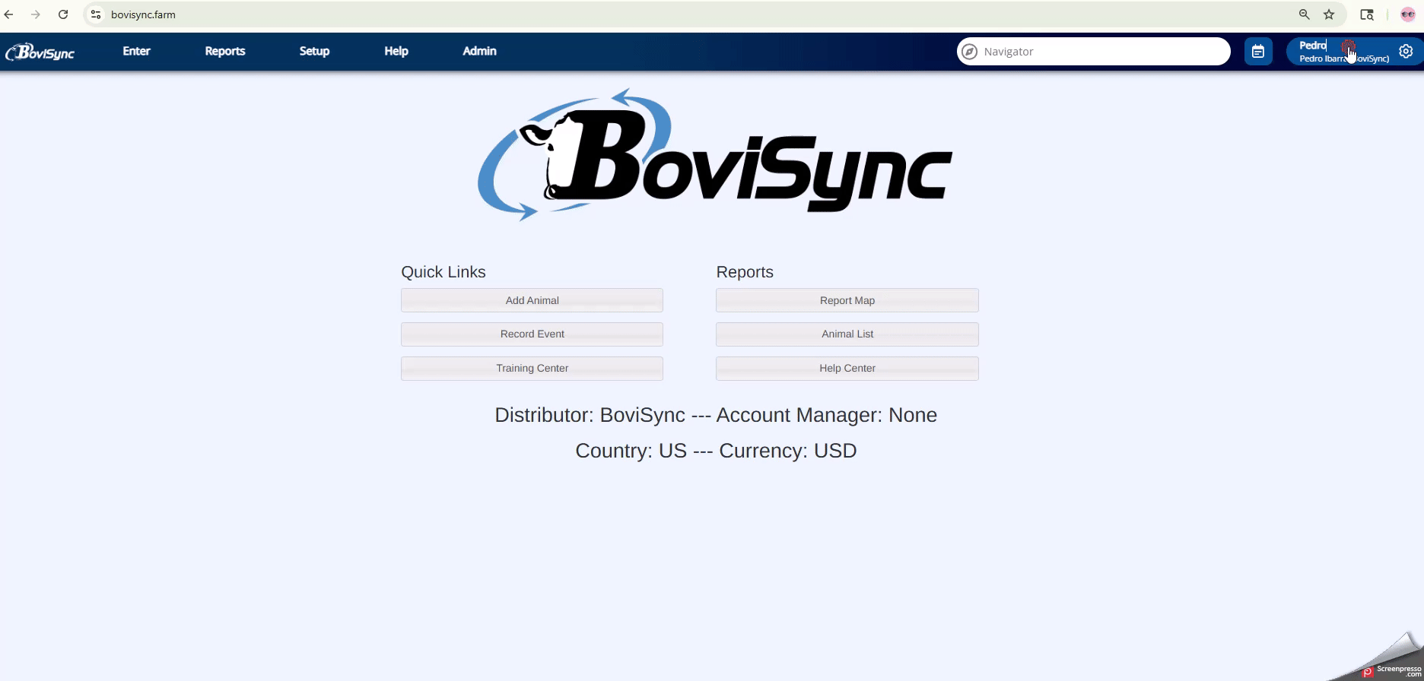Reload the page with refresh icon
The image size is (1424, 681).
63,14
